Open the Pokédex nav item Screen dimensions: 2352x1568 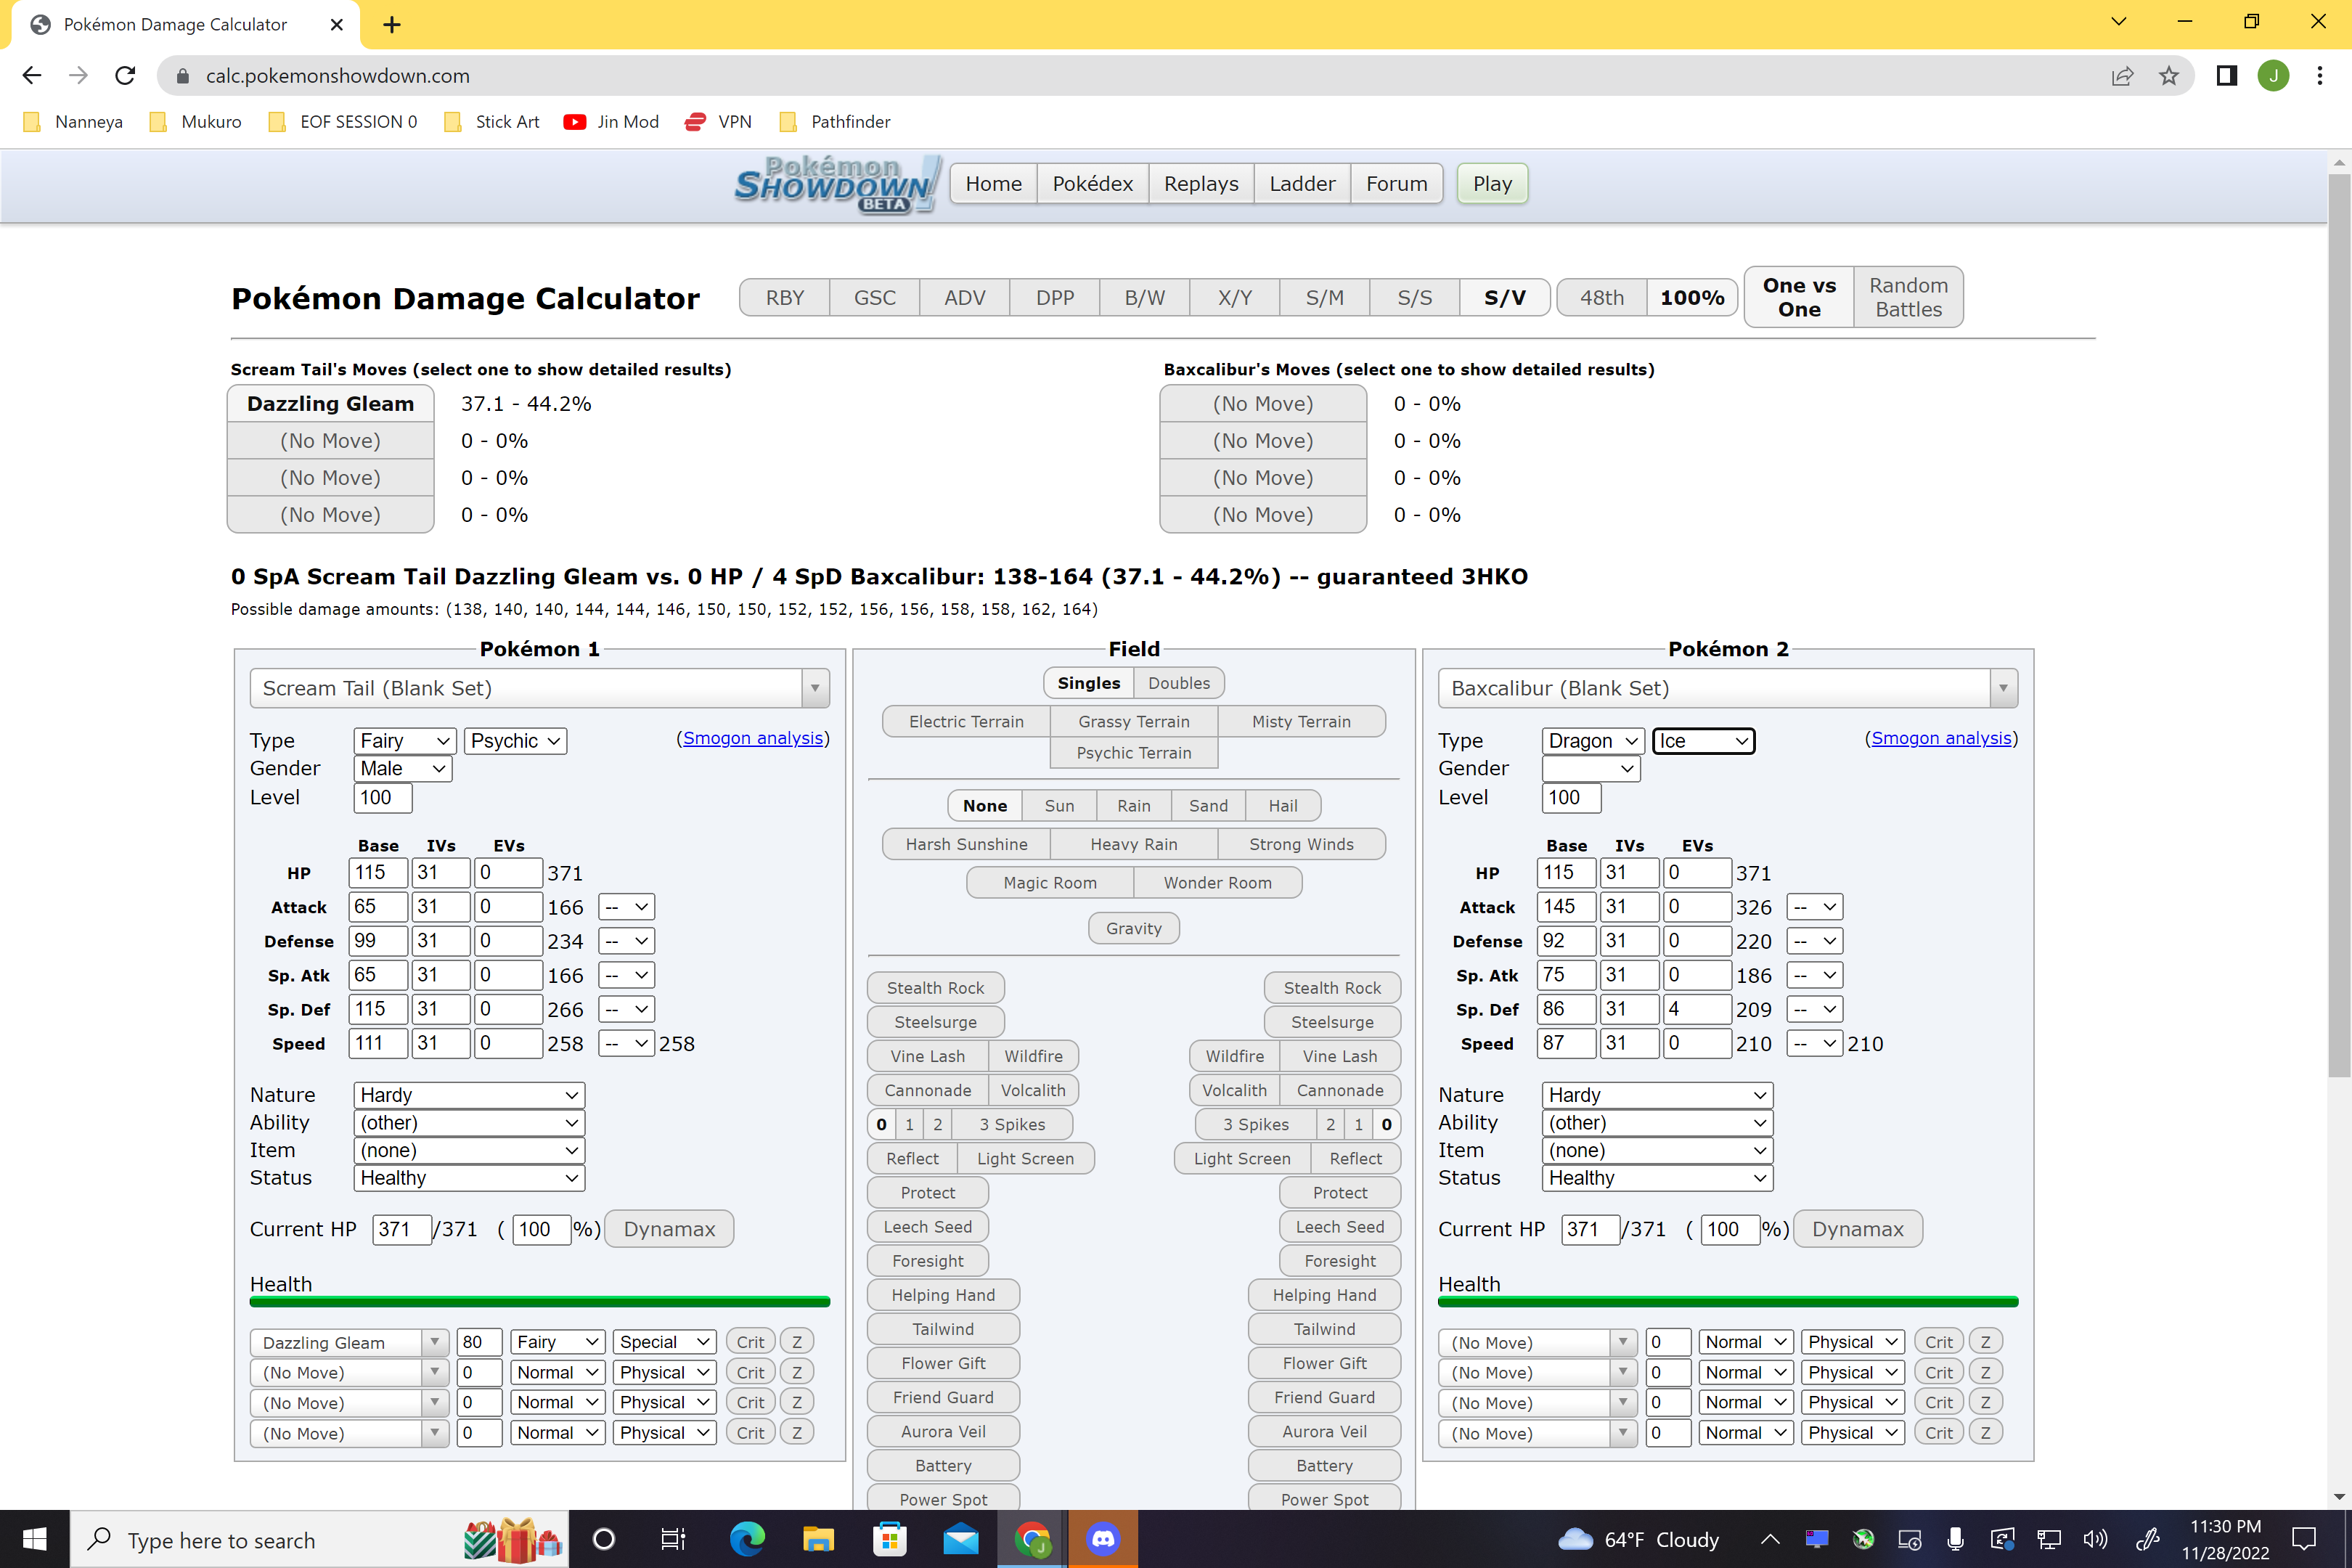click(x=1092, y=184)
